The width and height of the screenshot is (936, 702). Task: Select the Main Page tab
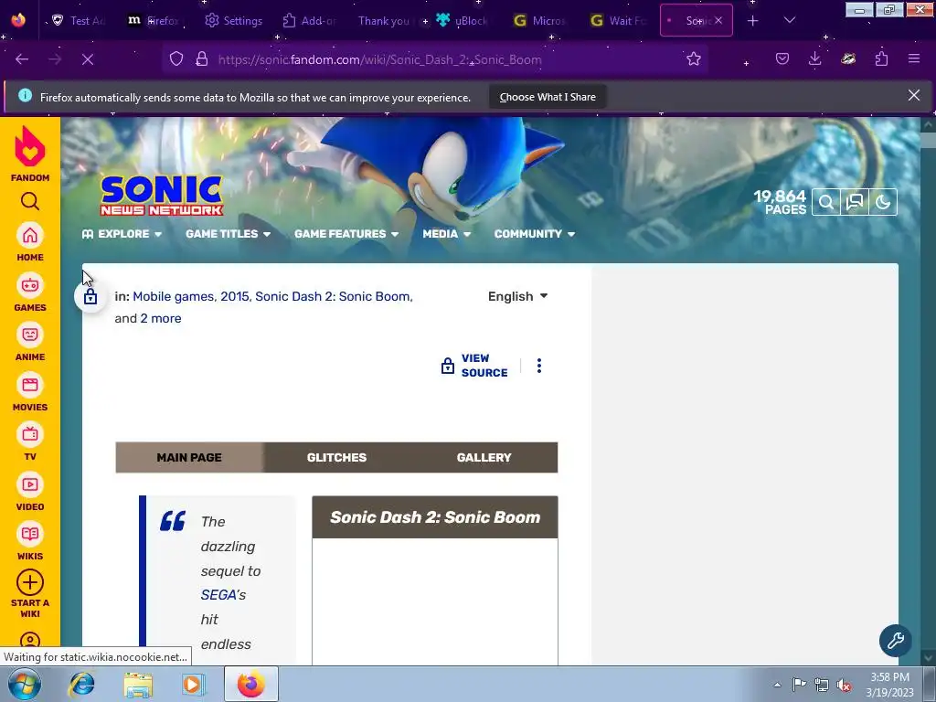[x=189, y=458]
